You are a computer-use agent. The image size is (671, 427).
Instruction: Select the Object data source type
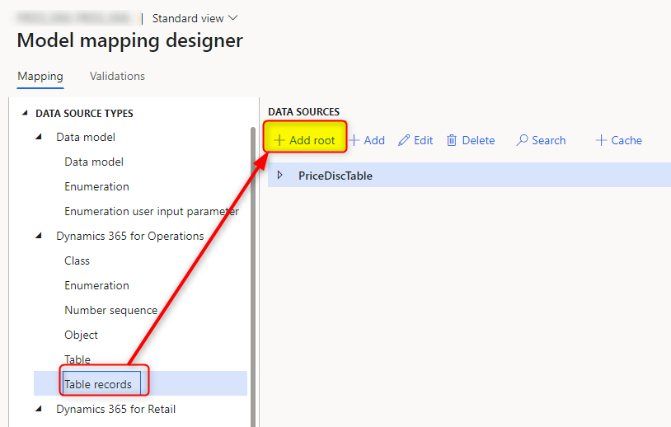81,335
